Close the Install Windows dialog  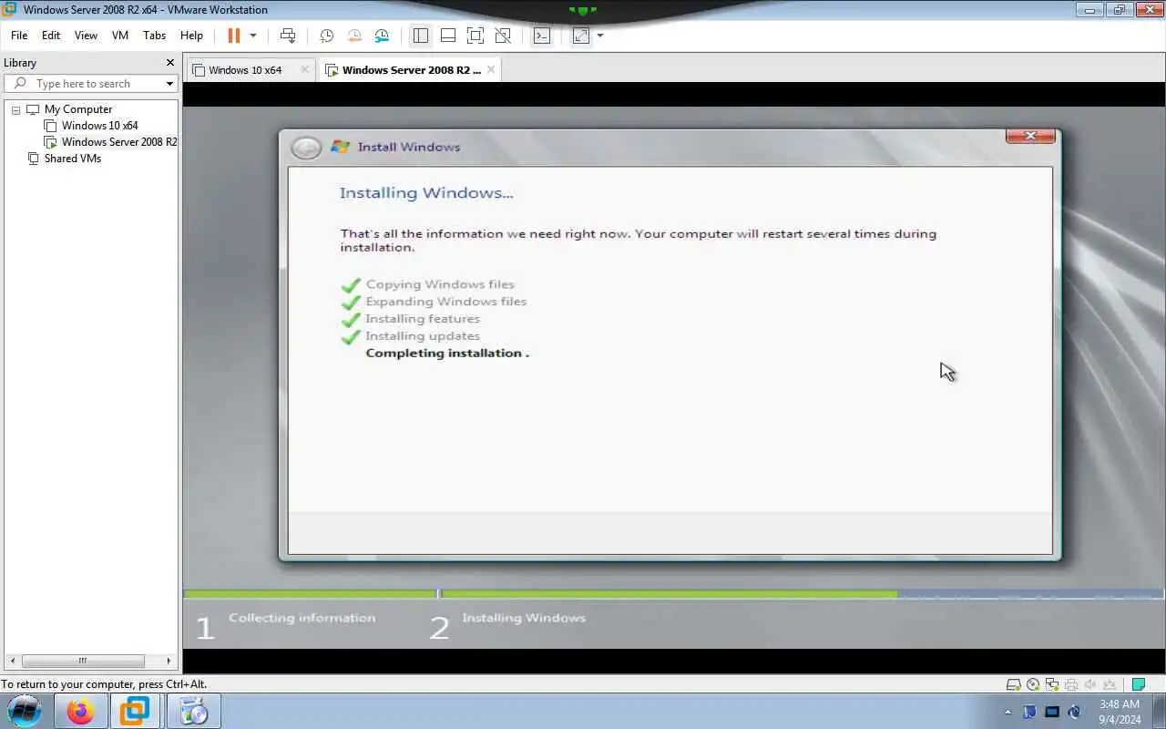pos(1030,136)
